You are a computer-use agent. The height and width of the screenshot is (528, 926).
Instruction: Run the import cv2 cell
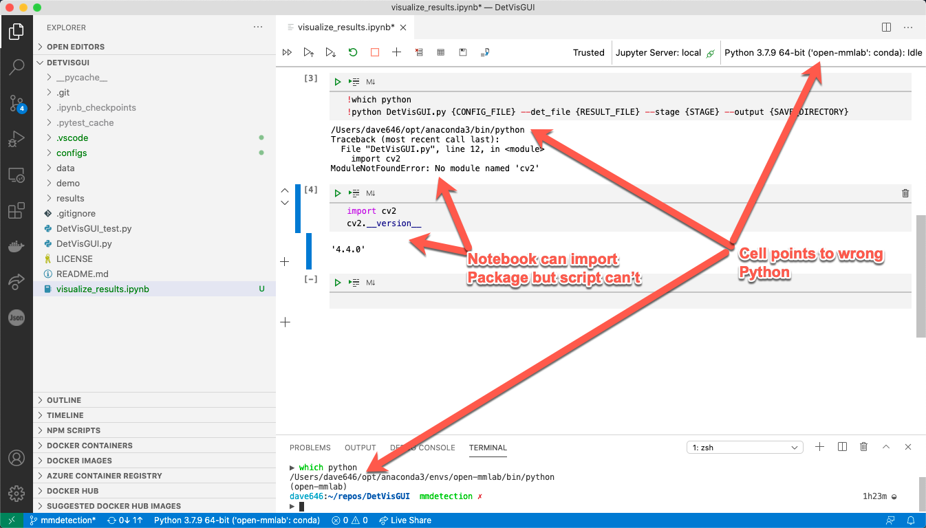click(x=337, y=193)
